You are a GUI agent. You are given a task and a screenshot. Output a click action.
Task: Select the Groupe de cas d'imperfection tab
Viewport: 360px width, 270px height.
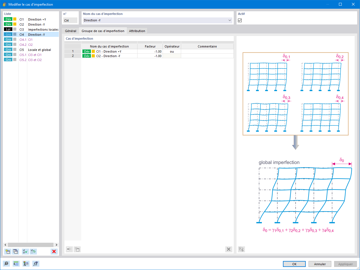pos(103,31)
